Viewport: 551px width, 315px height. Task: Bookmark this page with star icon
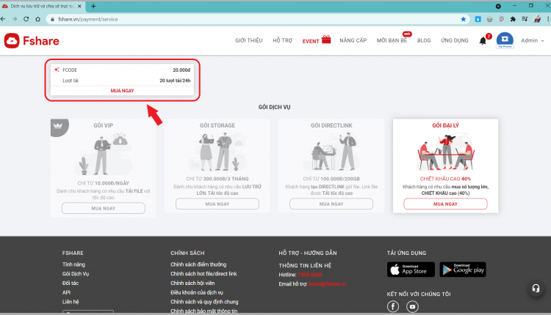[x=463, y=19]
